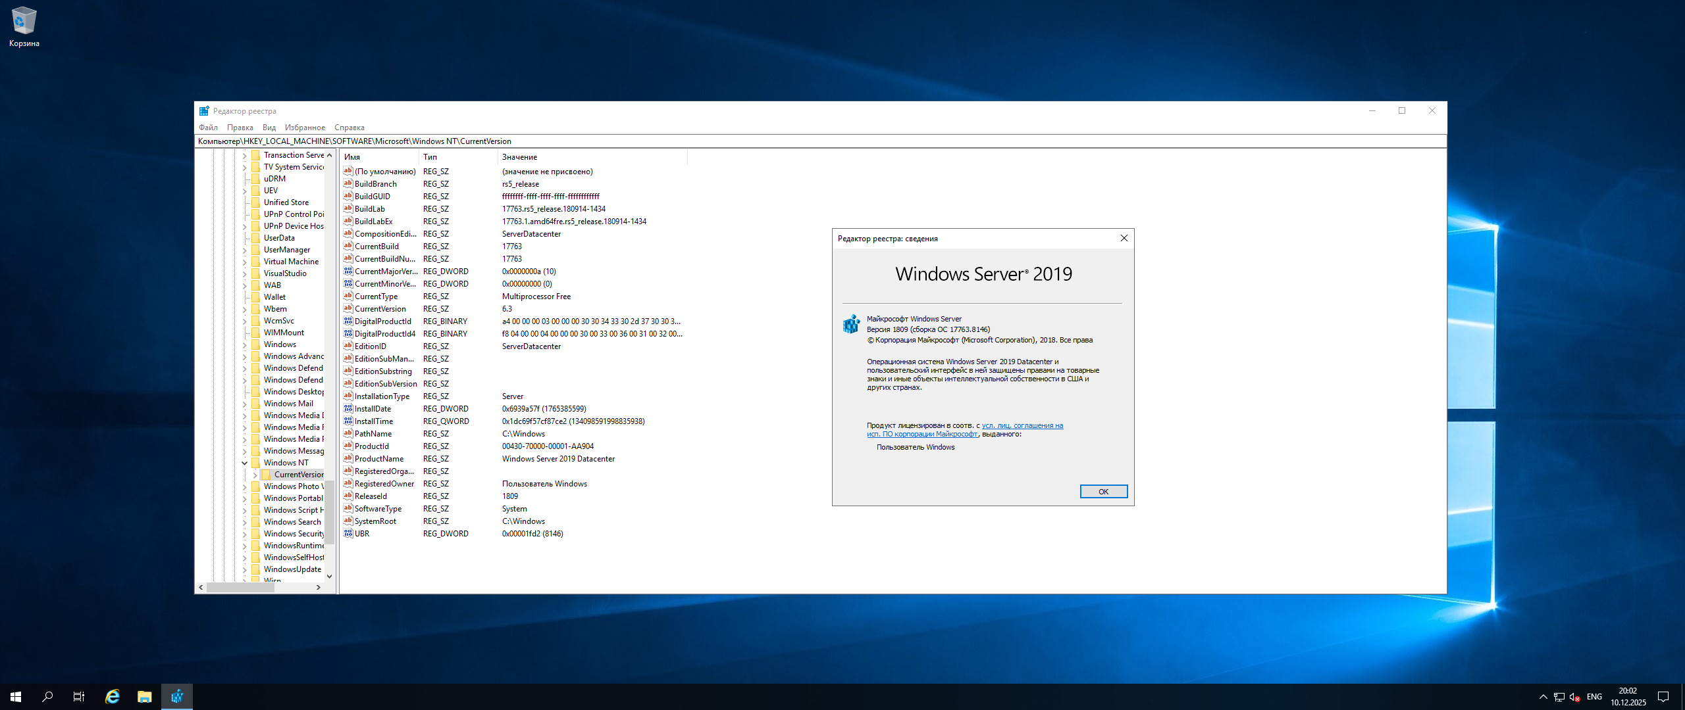Click the DigitalProductId binary value icon
Image resolution: width=1685 pixels, height=710 pixels.
point(348,321)
